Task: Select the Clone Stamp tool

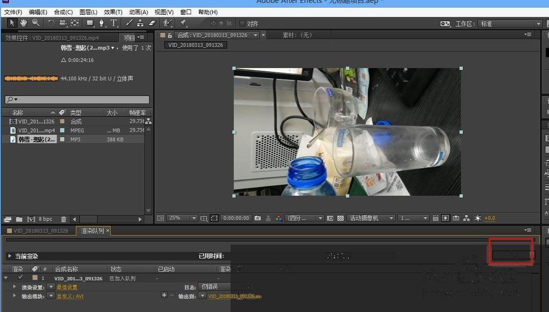Action: click(140, 23)
